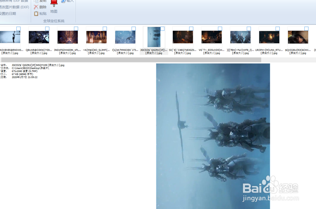The image size is (316, 209).
Task: Tick the checkbox on the LROPH~[M}UN1_RTU thumbnail
Action: pyautogui.click(x=277, y=29)
